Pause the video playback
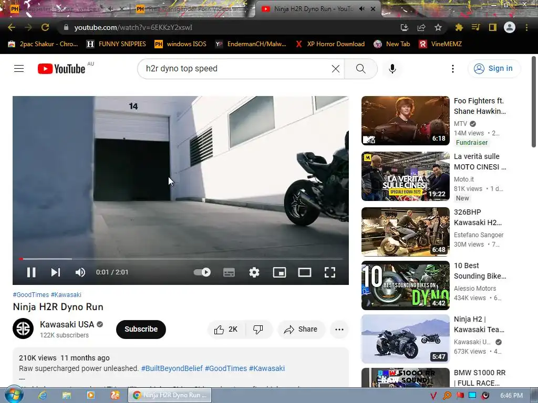Viewport: 538px width, 403px height. point(31,272)
